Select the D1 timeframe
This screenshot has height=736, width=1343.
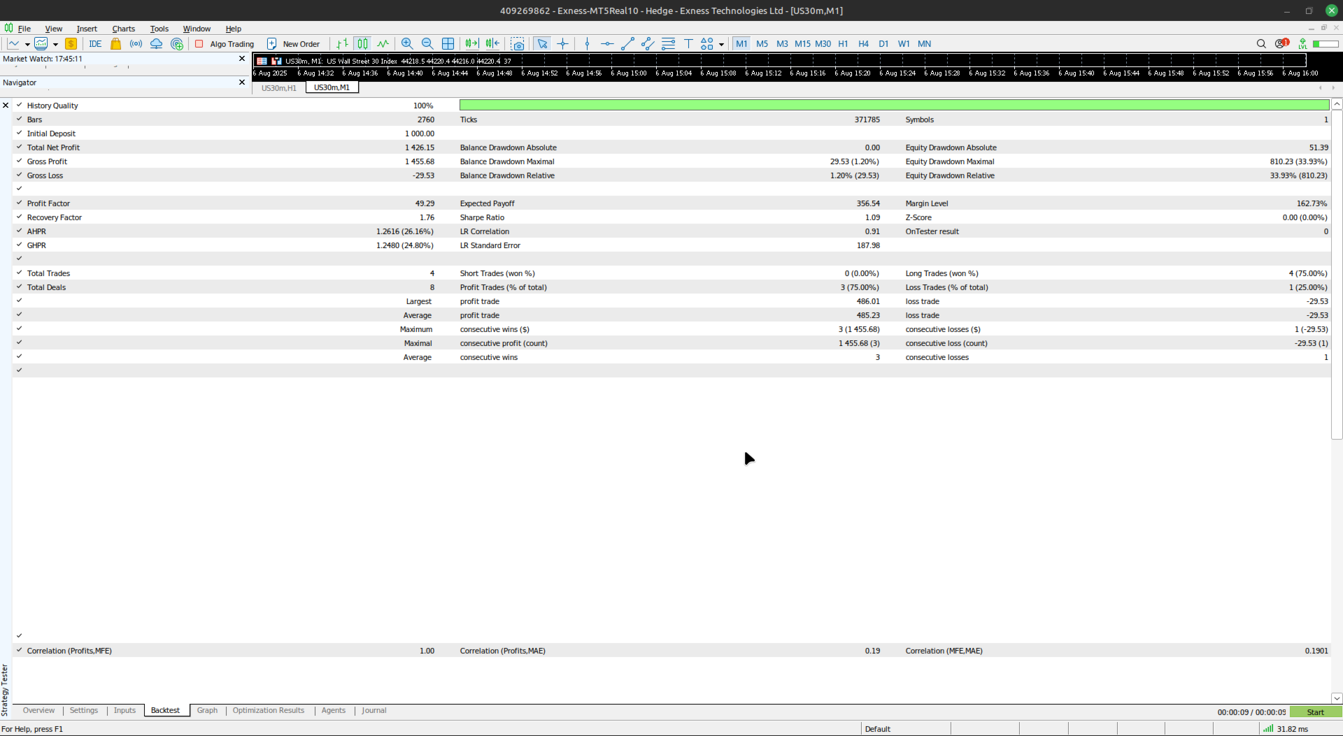click(883, 43)
